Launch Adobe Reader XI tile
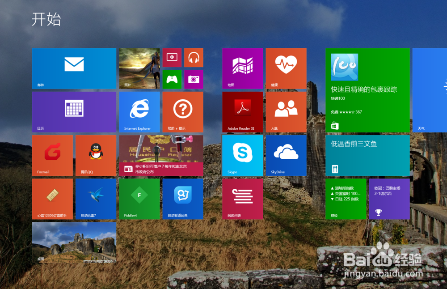The width and height of the screenshot is (447, 289). (x=243, y=112)
